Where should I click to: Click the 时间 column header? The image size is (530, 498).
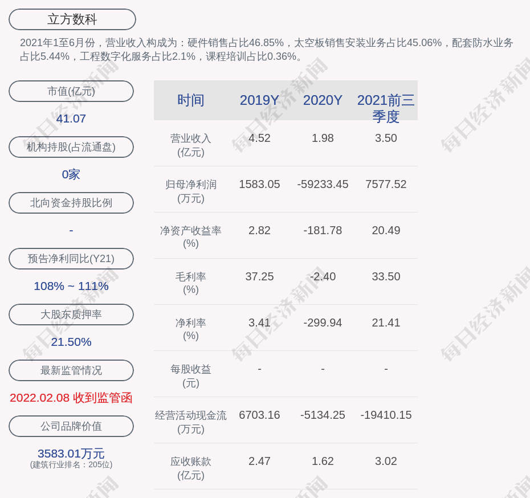click(191, 100)
